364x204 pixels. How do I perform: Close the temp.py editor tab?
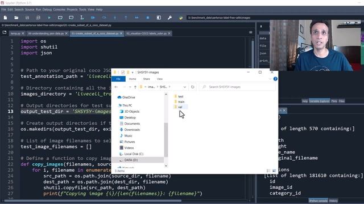23,33
